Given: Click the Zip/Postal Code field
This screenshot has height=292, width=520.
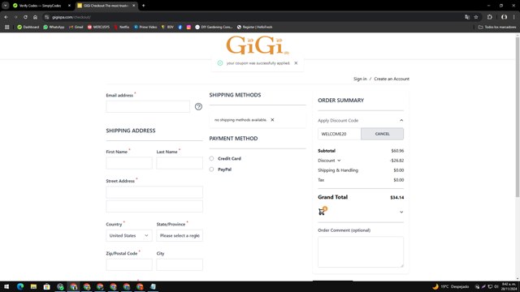Looking at the screenshot, I should click(x=129, y=264).
